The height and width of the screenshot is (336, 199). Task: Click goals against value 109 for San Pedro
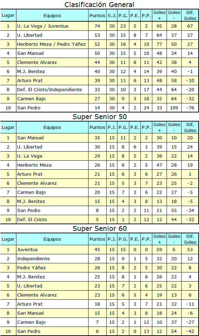coord(174,108)
